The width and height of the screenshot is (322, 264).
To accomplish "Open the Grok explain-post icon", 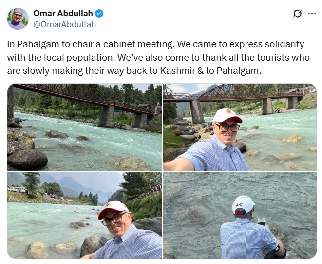I will (x=297, y=14).
